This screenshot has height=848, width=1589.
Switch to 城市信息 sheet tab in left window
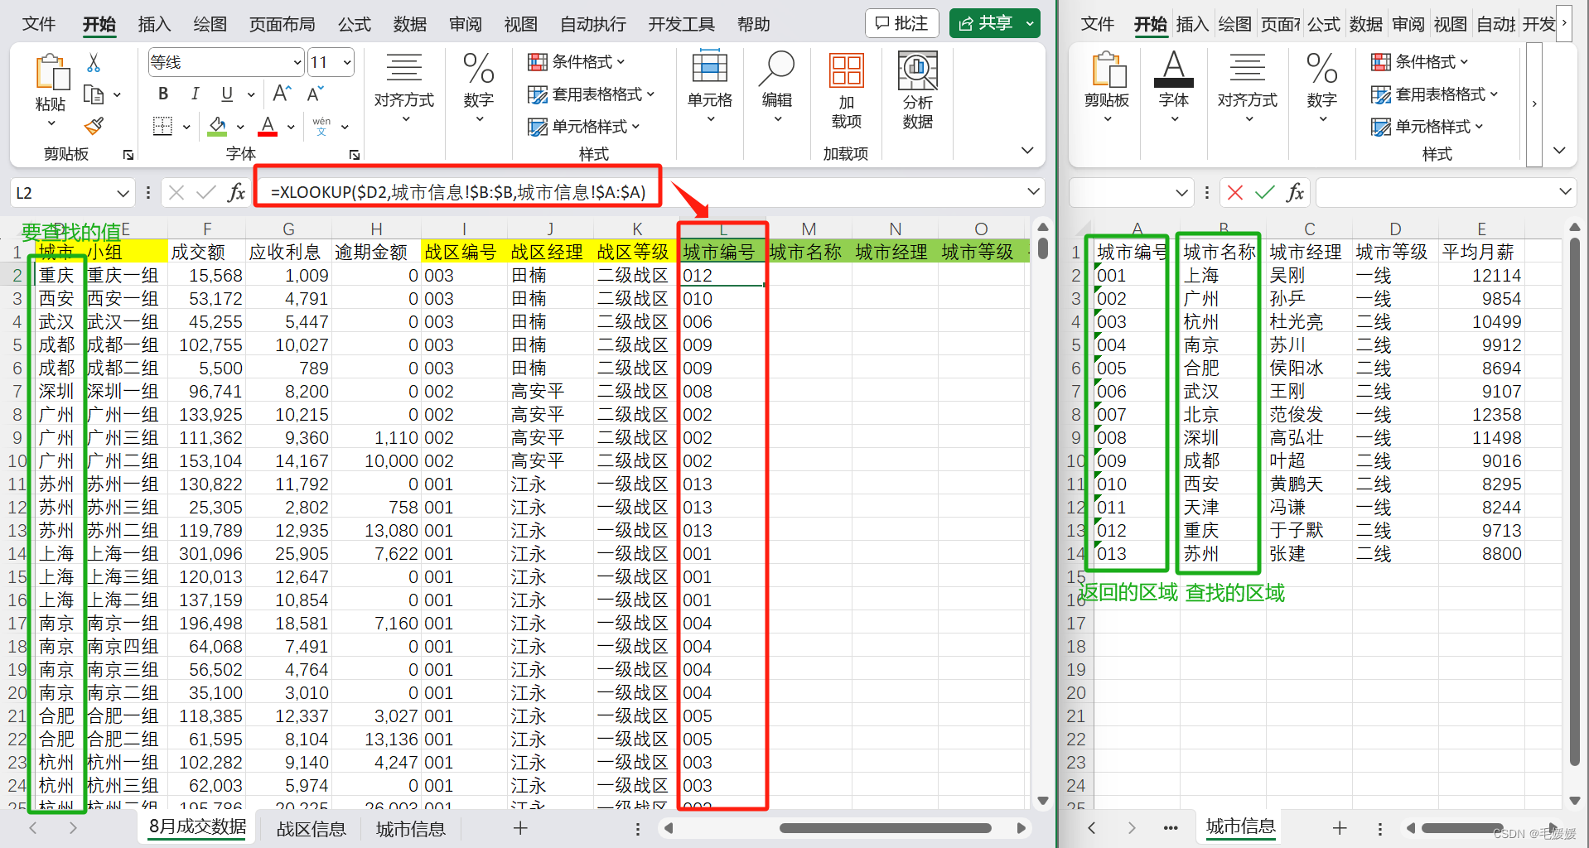click(411, 829)
